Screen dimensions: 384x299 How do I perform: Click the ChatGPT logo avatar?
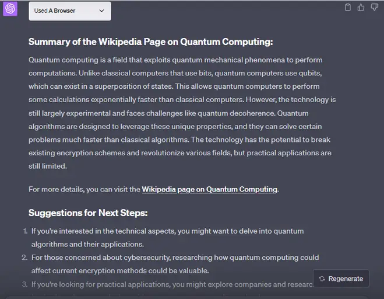(x=10, y=9)
